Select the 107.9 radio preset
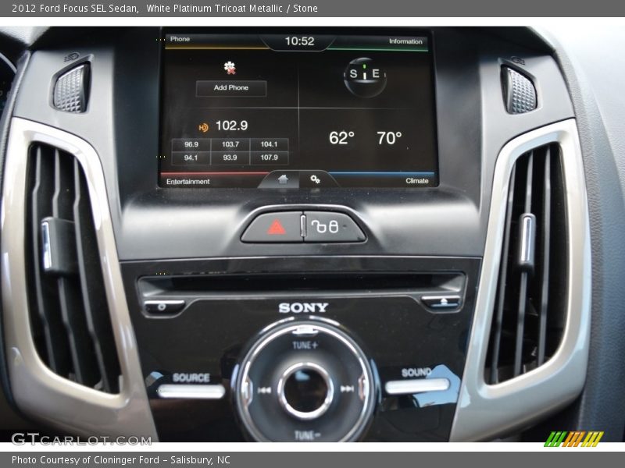Screen dimensions: 625x468 tap(269, 158)
